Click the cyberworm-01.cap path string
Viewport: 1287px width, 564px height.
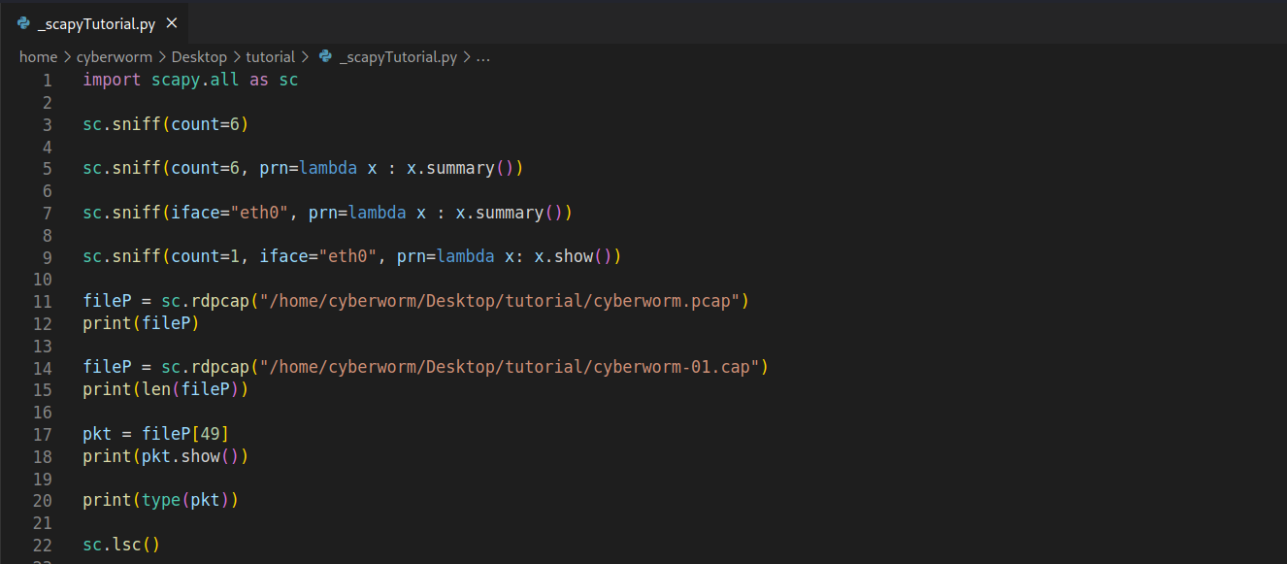click(510, 367)
